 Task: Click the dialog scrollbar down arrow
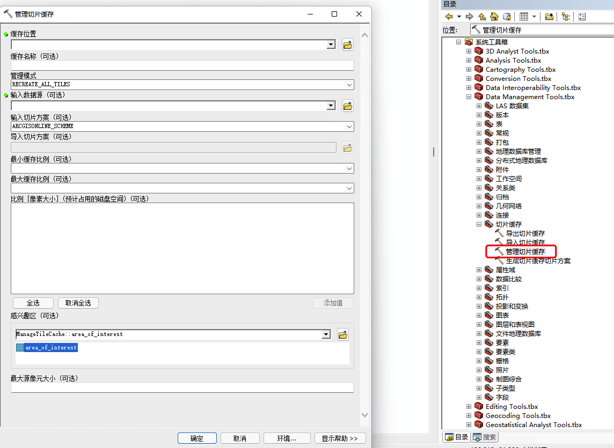point(364,415)
